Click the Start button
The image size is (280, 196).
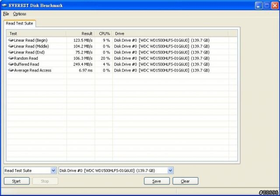point(17,181)
